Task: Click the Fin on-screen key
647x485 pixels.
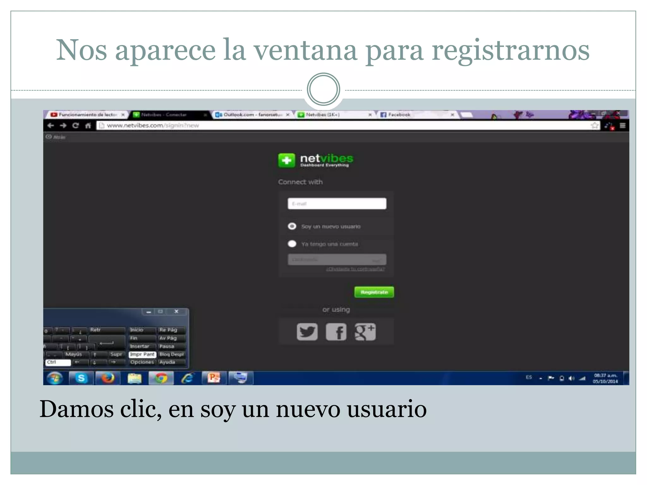Action: pyautogui.click(x=142, y=338)
